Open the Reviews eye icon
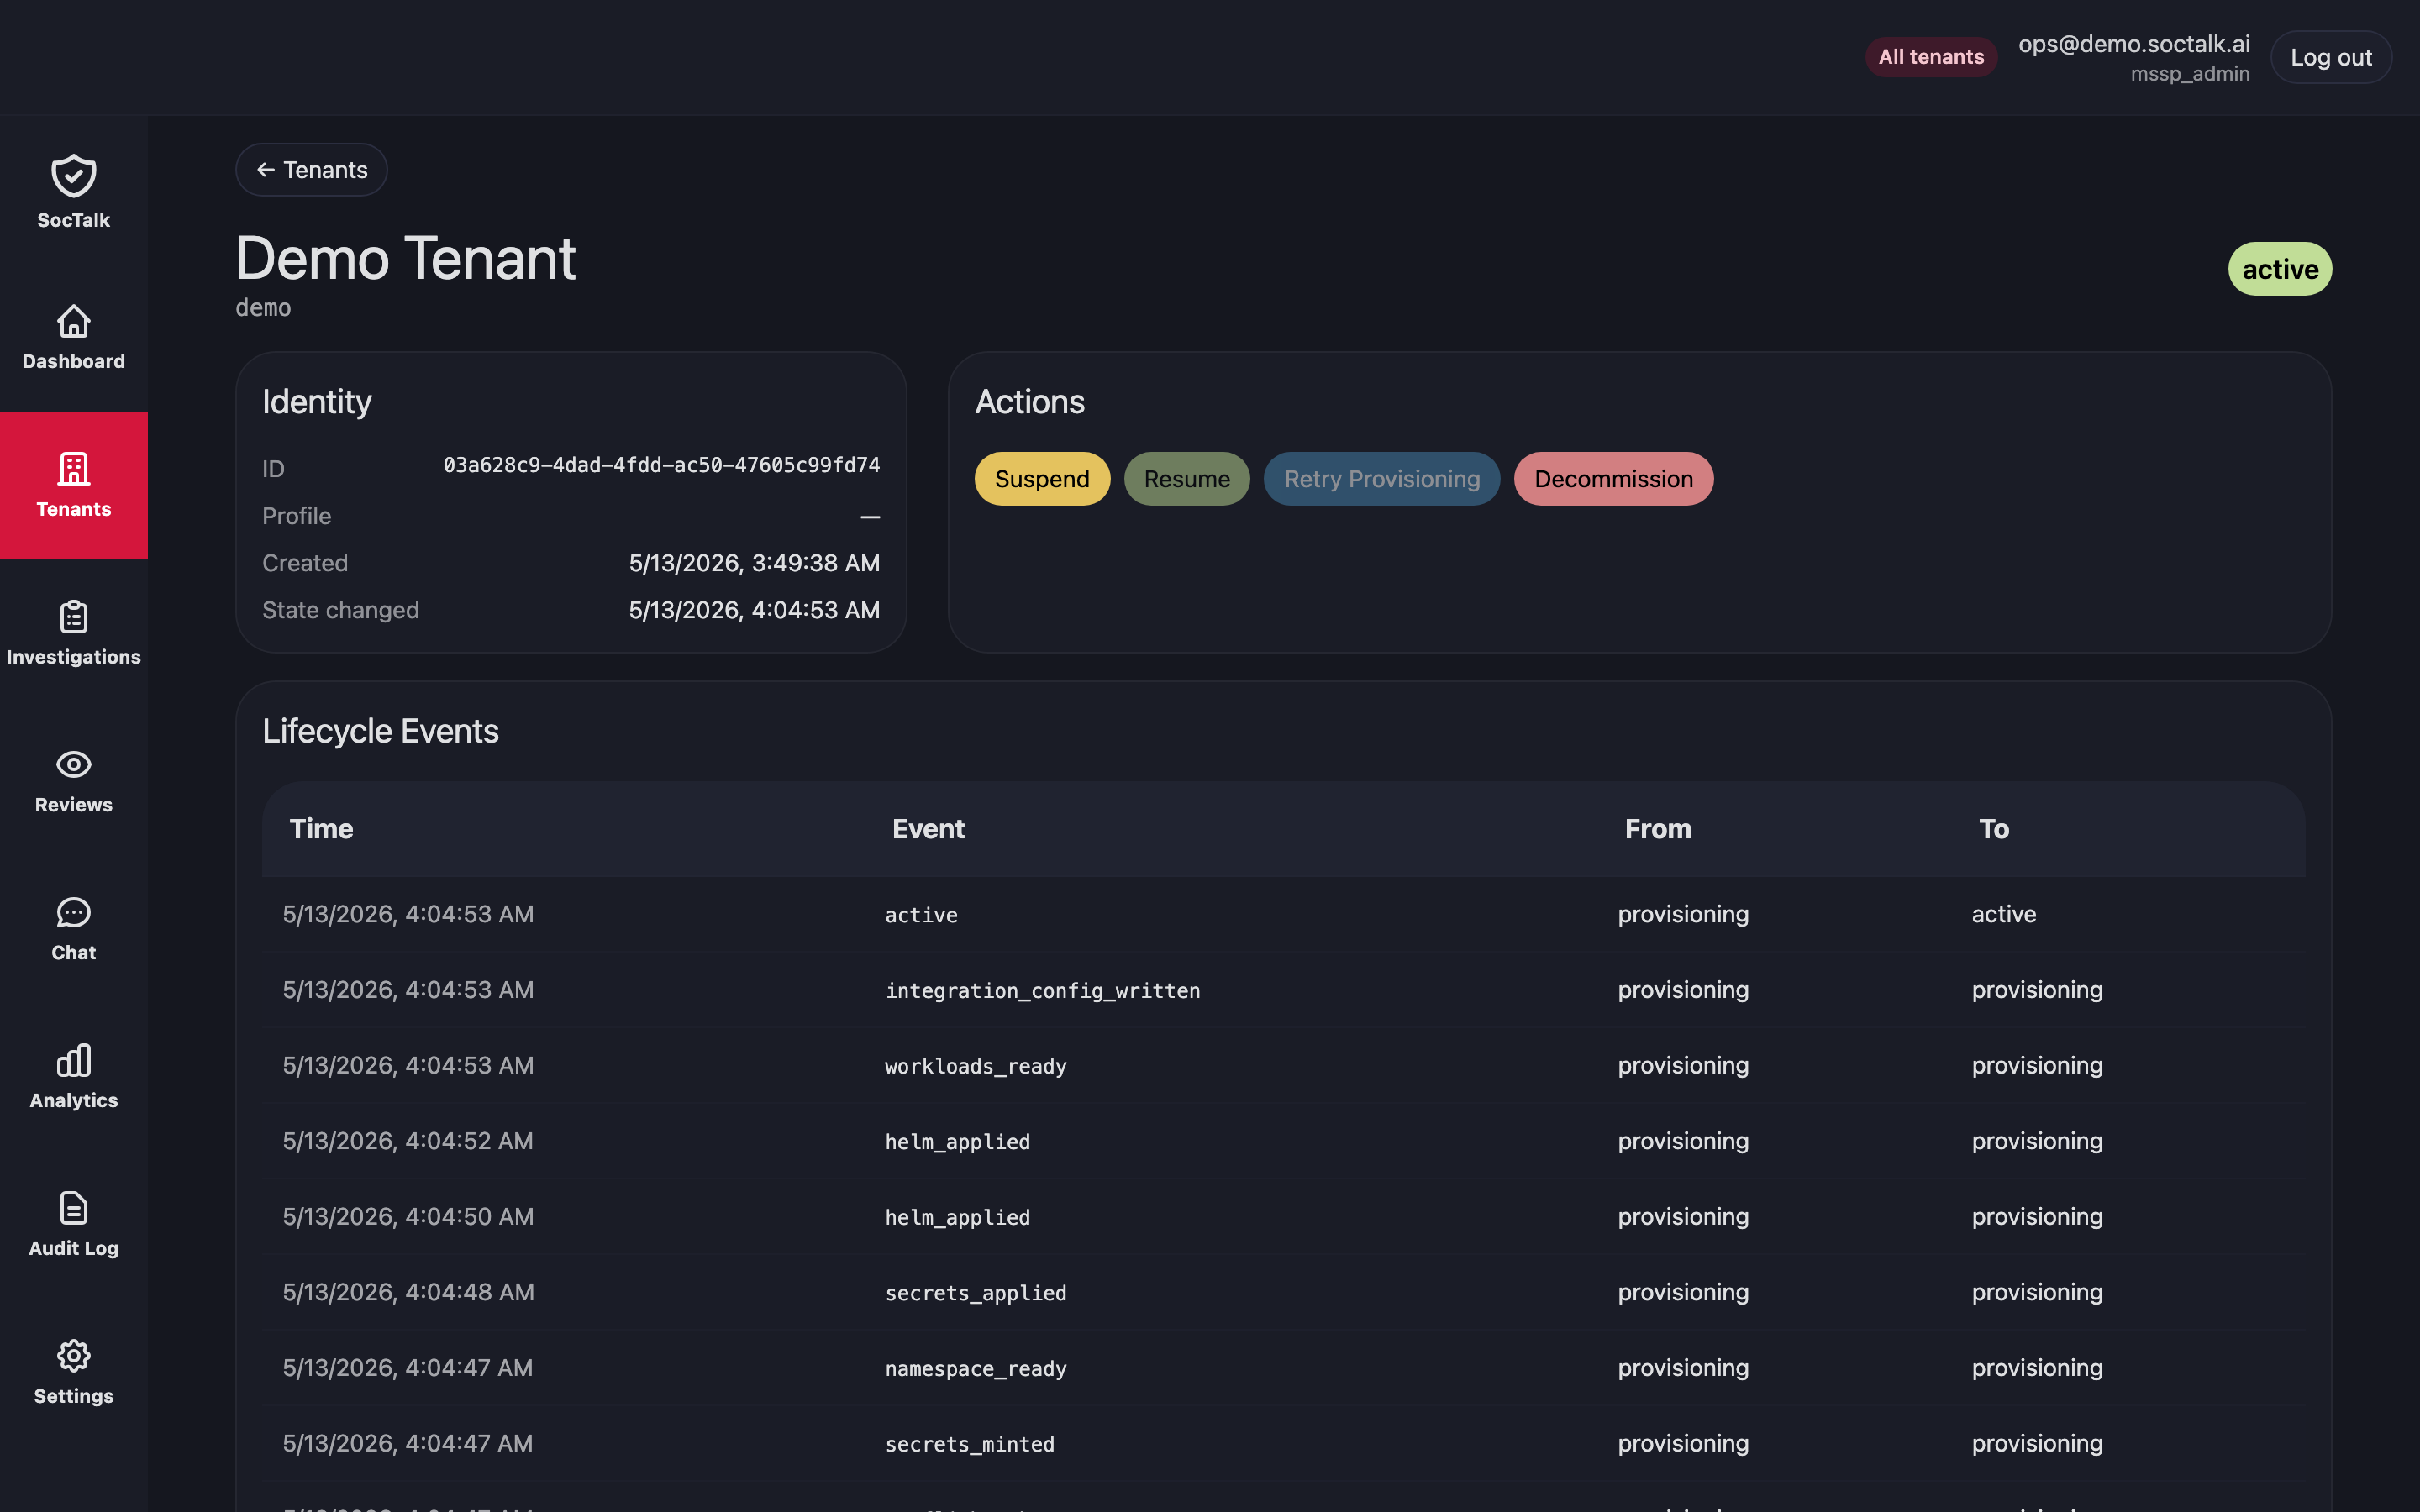The height and width of the screenshot is (1512, 2420). coord(74,765)
